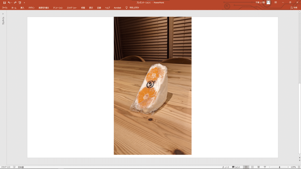
Task: Expand the サムネイル thumbnail pane chevron
Action: (x=3, y=14)
